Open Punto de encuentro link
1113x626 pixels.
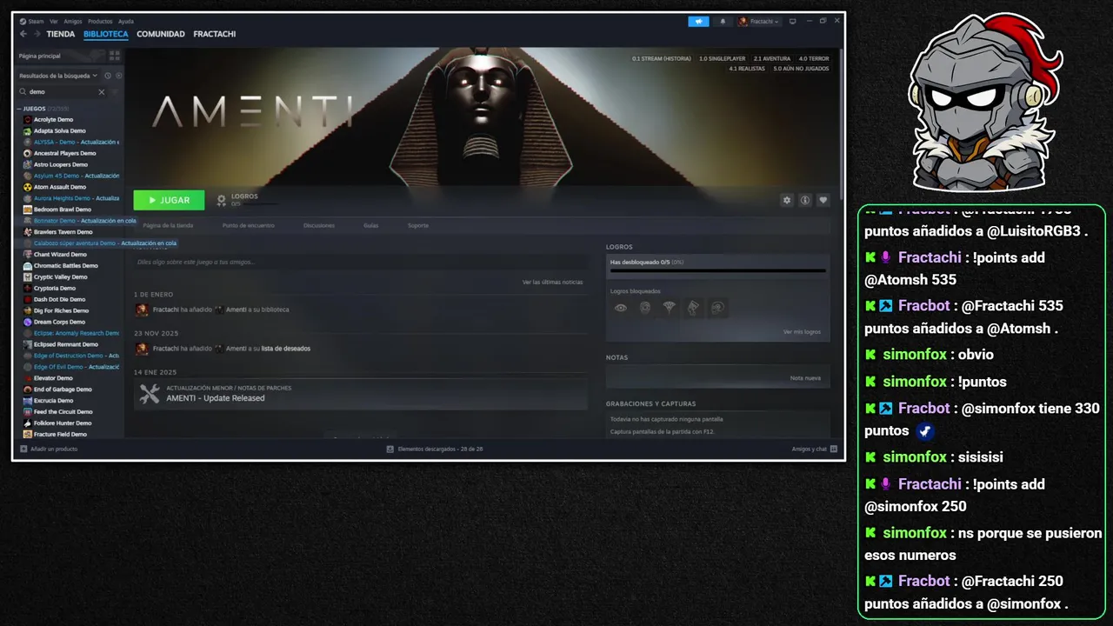(248, 225)
